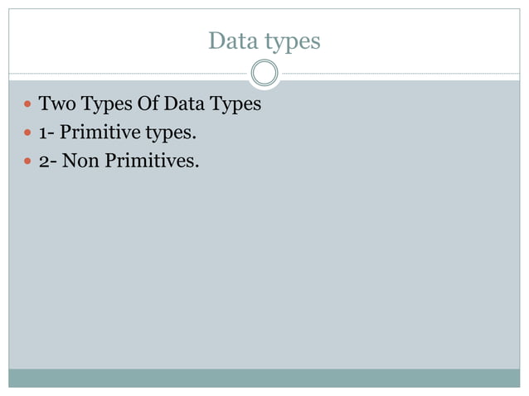Image resolution: width=529 pixels, height=396 pixels.
Task: Click the orange bullet before "2- Non Primitives"
Action: pyautogui.click(x=29, y=160)
